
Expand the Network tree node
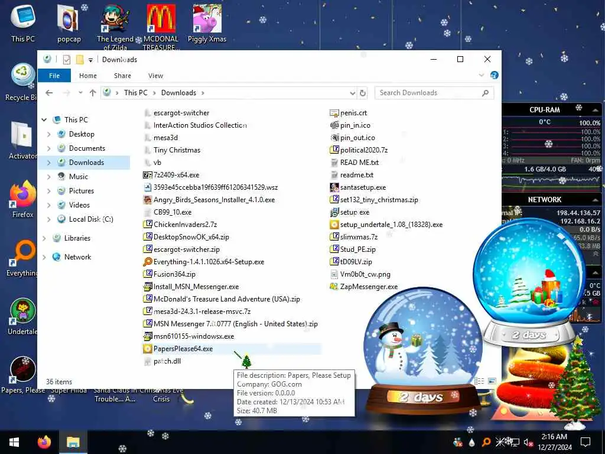44,257
